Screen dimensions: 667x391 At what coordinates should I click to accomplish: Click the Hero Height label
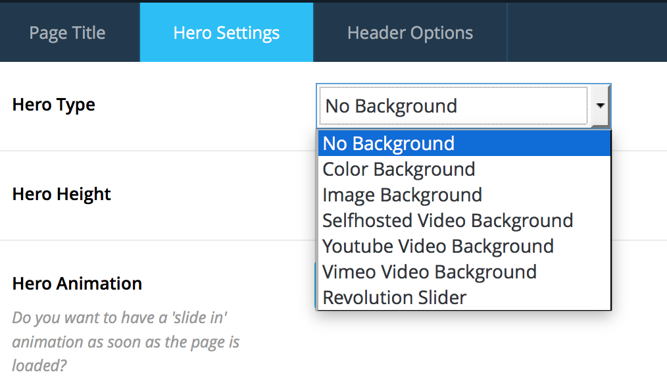(61, 194)
